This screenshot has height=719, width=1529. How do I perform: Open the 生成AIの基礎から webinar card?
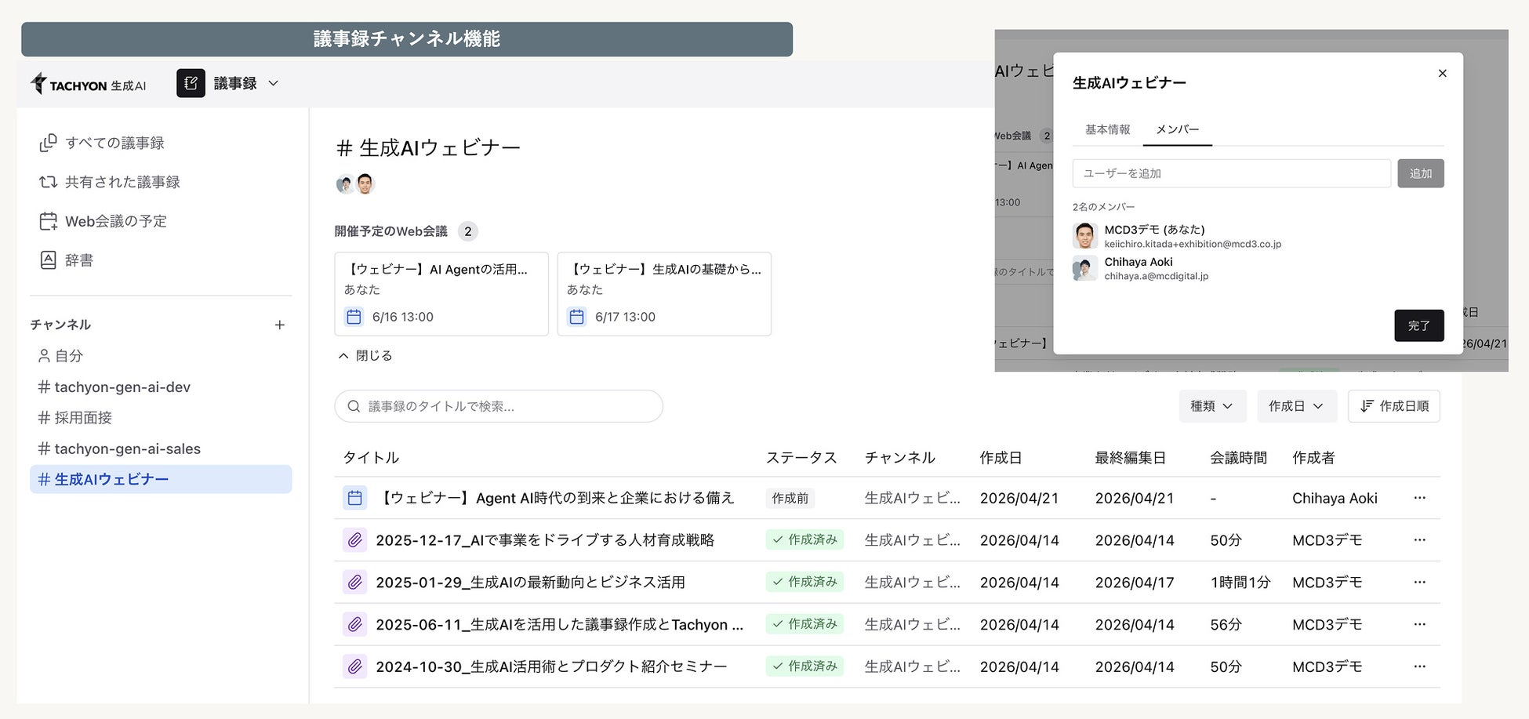[x=664, y=294]
